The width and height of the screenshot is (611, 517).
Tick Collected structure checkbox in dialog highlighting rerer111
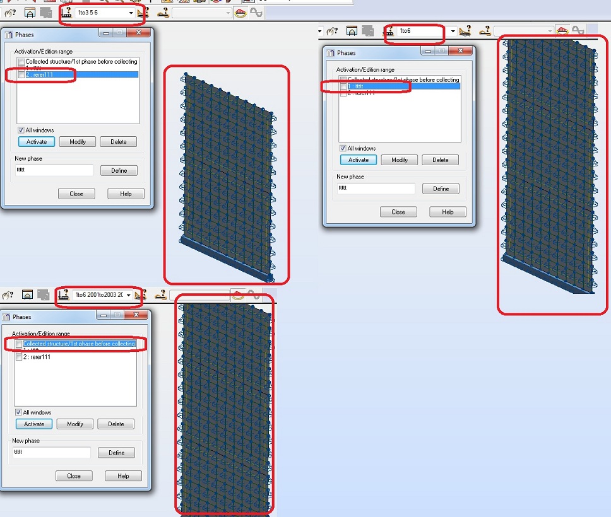click(21, 62)
